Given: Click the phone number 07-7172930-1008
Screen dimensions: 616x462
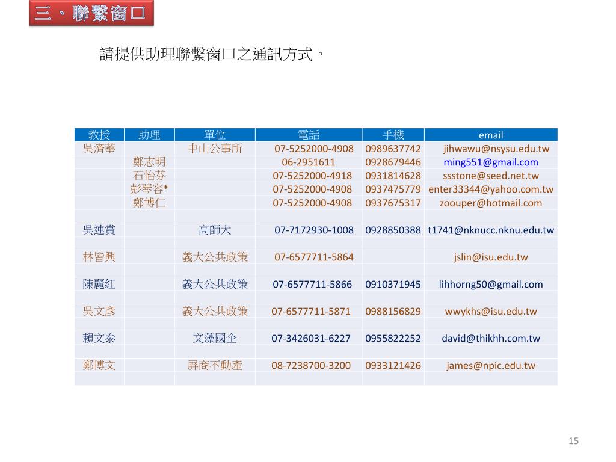Looking at the screenshot, I should tap(314, 230).
